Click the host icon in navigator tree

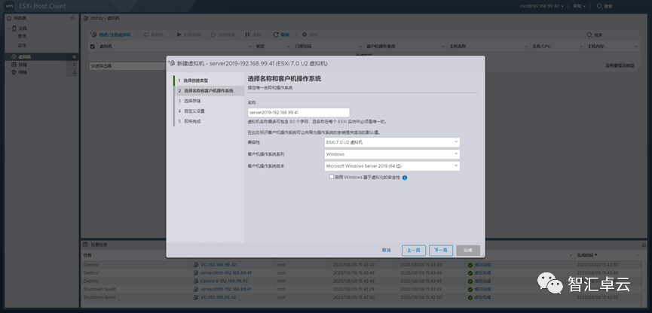[x=14, y=29]
